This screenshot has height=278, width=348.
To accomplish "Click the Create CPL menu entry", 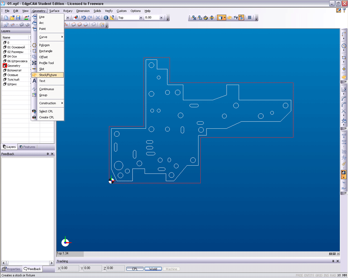I will point(46,117).
